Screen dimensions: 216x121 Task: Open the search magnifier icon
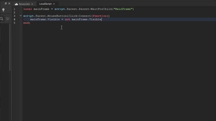coord(1,19)
